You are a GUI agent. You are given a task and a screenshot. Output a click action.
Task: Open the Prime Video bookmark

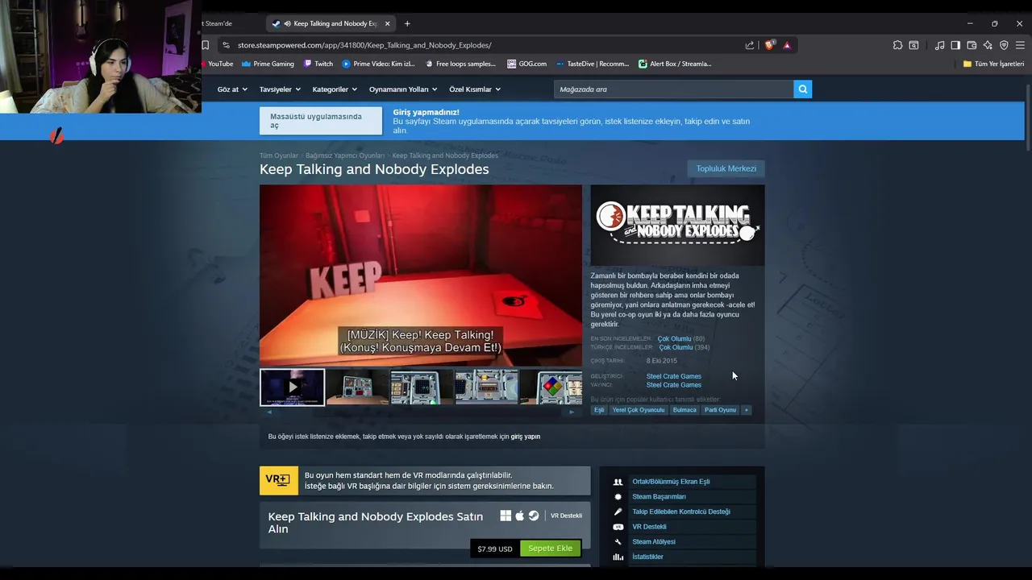point(378,64)
